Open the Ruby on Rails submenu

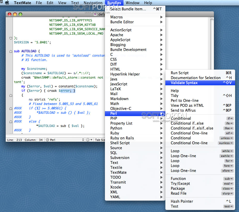(135, 138)
